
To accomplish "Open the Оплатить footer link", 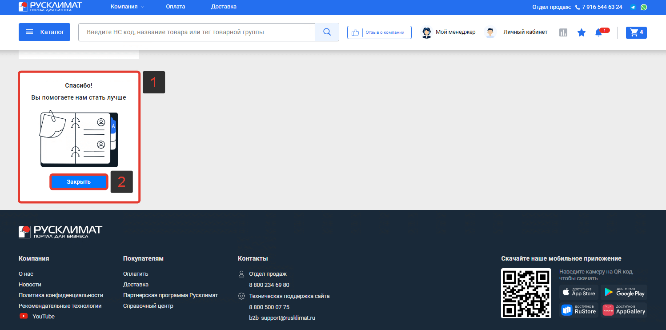I will pos(136,274).
